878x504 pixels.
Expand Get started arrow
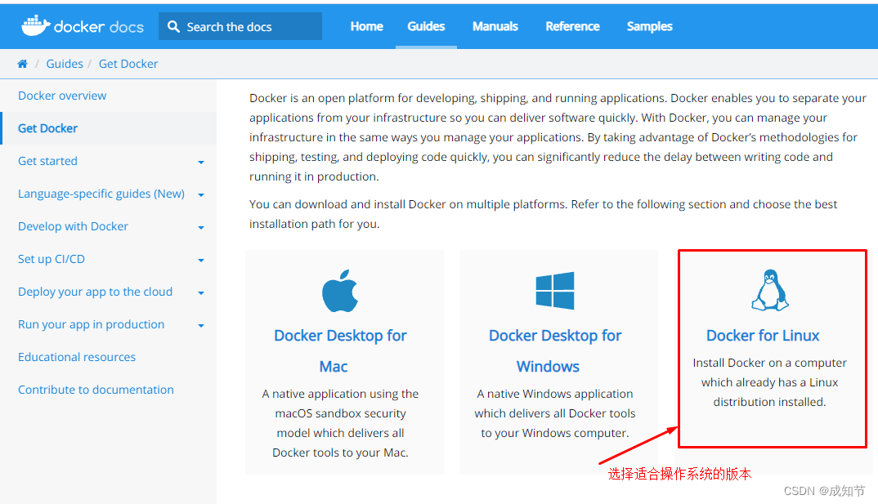(x=201, y=163)
